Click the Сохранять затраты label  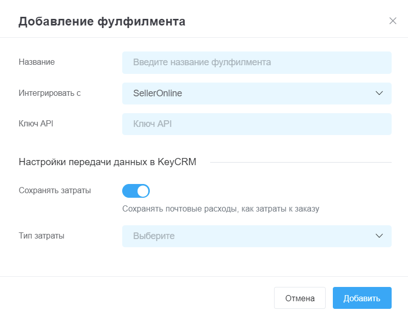(55, 191)
